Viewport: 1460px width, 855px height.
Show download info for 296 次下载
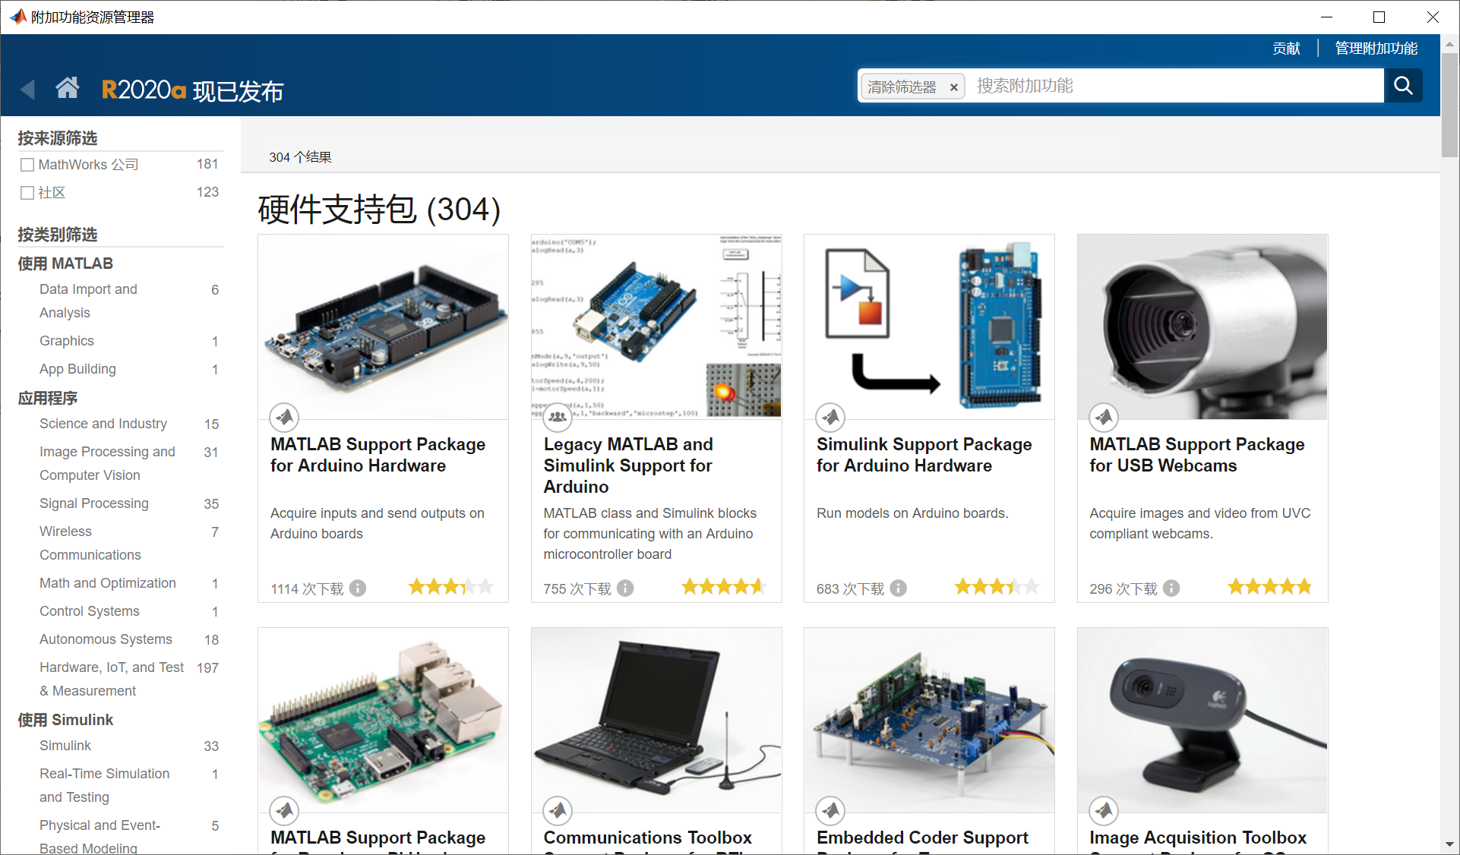point(1171,588)
